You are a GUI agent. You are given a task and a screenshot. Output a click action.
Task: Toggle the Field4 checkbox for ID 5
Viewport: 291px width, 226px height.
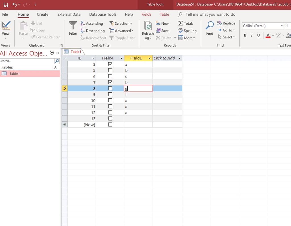[110, 70]
